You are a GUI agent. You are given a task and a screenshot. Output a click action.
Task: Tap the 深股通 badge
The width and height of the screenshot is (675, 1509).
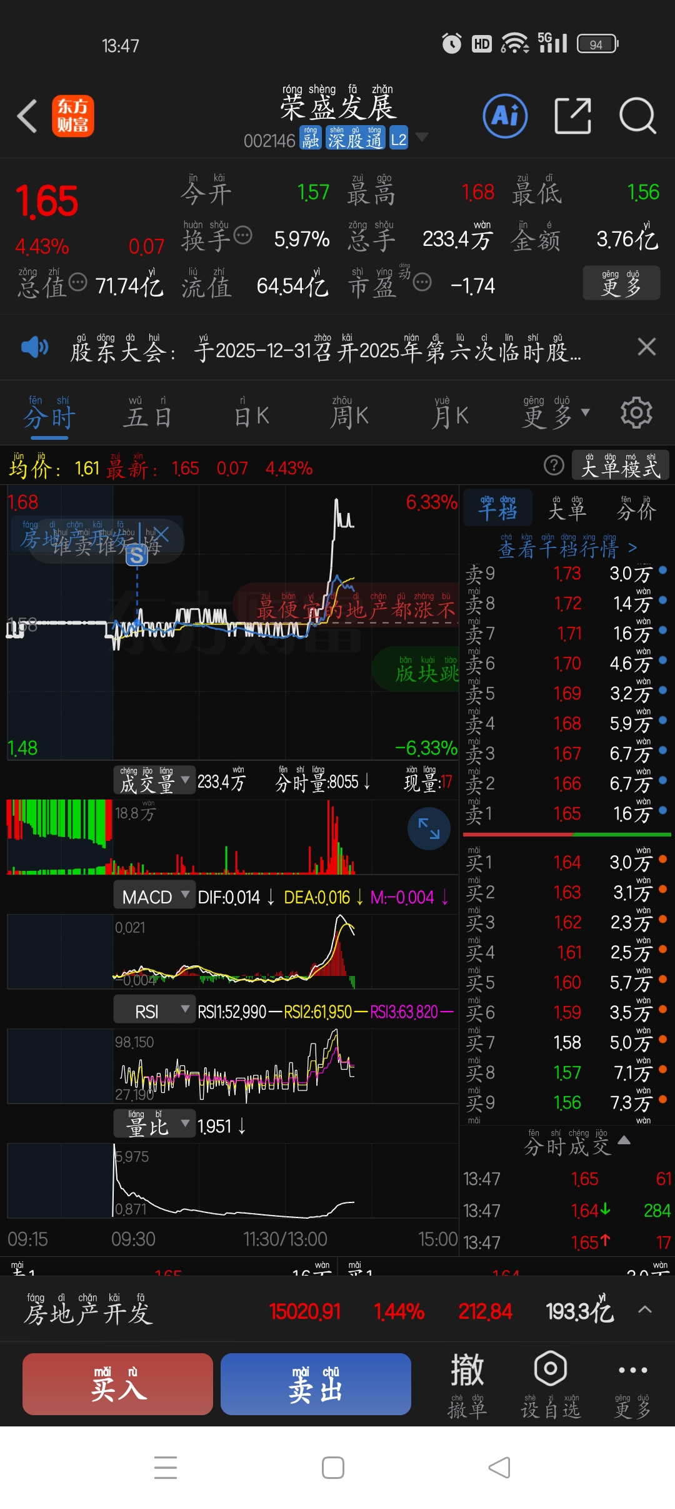click(355, 138)
